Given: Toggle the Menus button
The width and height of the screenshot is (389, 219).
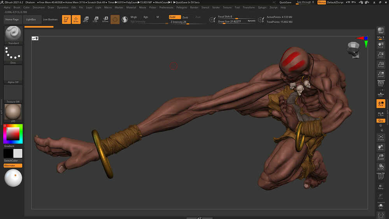Looking at the screenshot, I should coord(322,2).
